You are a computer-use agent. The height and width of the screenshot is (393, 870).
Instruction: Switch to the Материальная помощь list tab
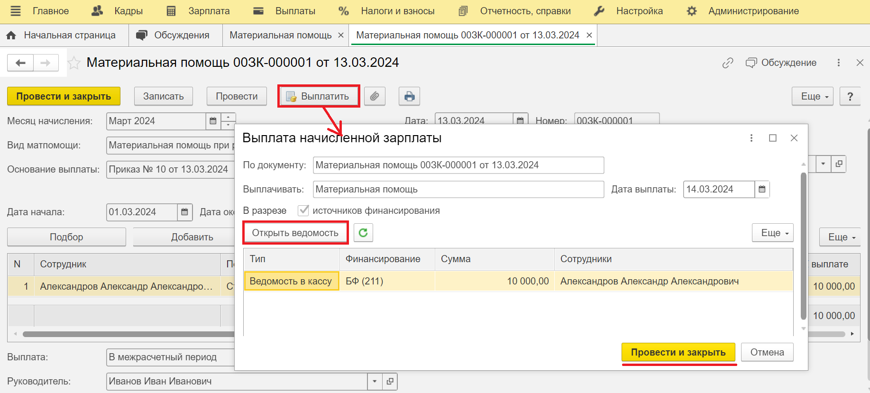point(281,35)
